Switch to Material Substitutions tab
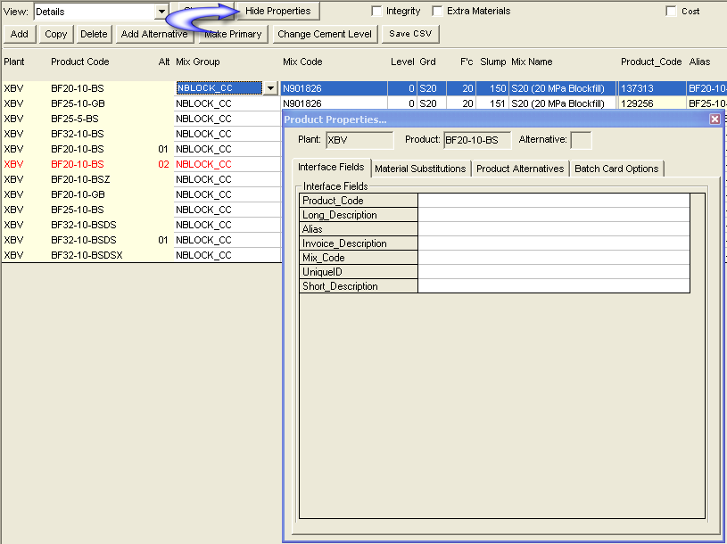 [420, 169]
